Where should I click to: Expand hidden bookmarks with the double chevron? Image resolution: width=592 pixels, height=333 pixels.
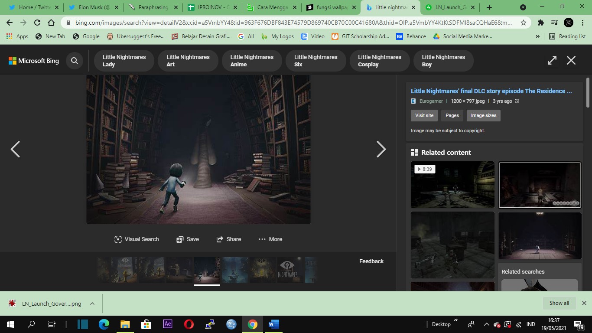coord(538,36)
